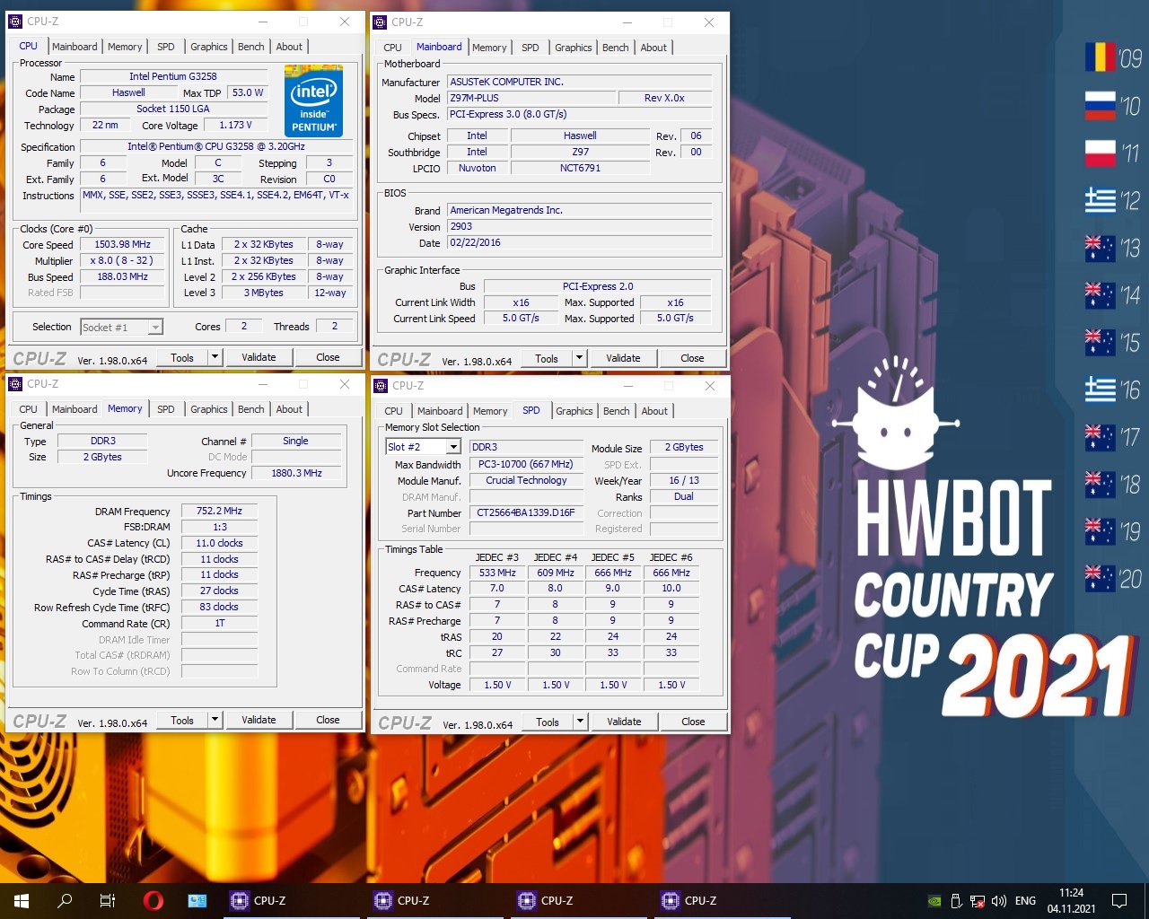Click Close in Memory window
Image resolution: width=1149 pixels, height=919 pixels.
(x=328, y=720)
